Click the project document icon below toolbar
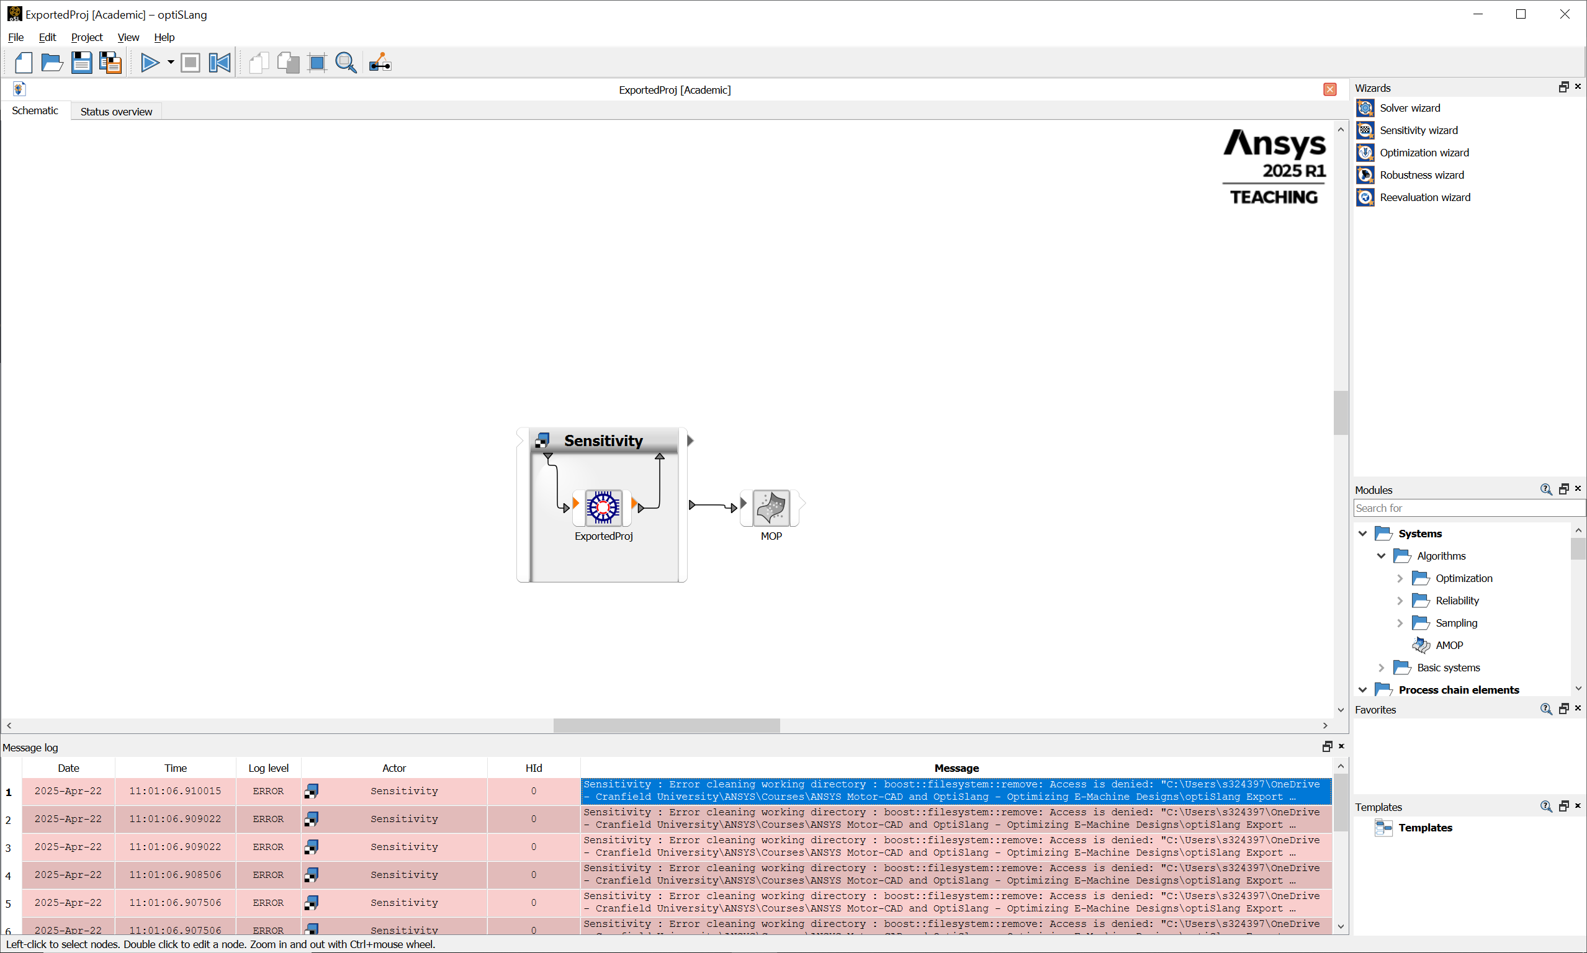This screenshot has width=1587, height=953. [x=19, y=89]
